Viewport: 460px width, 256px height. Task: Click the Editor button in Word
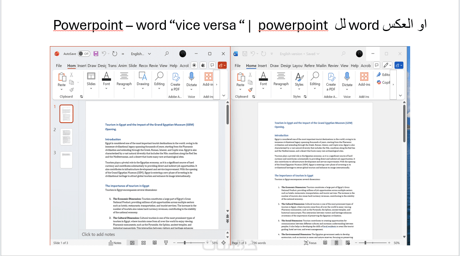tap(384, 75)
